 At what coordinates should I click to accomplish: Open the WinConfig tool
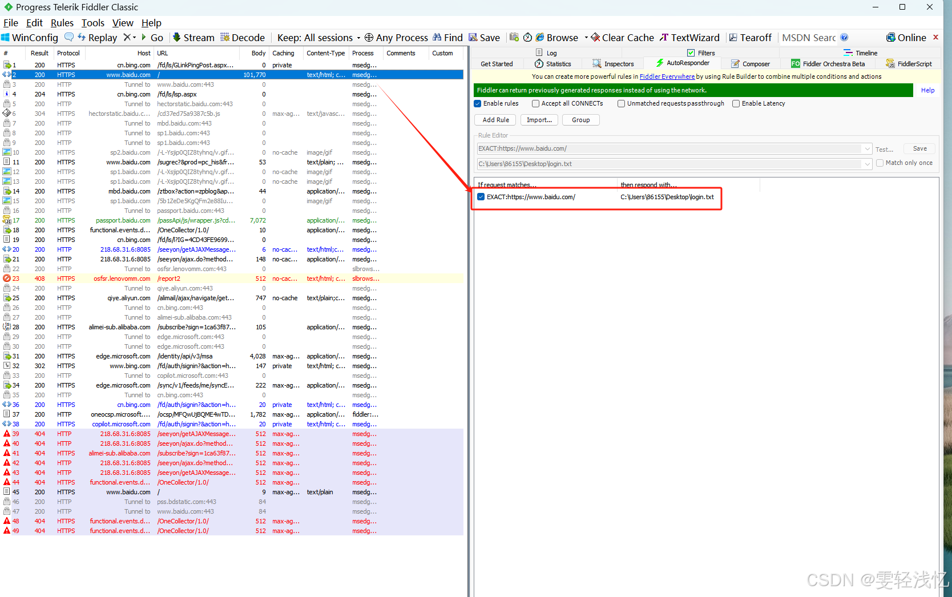[x=30, y=38]
